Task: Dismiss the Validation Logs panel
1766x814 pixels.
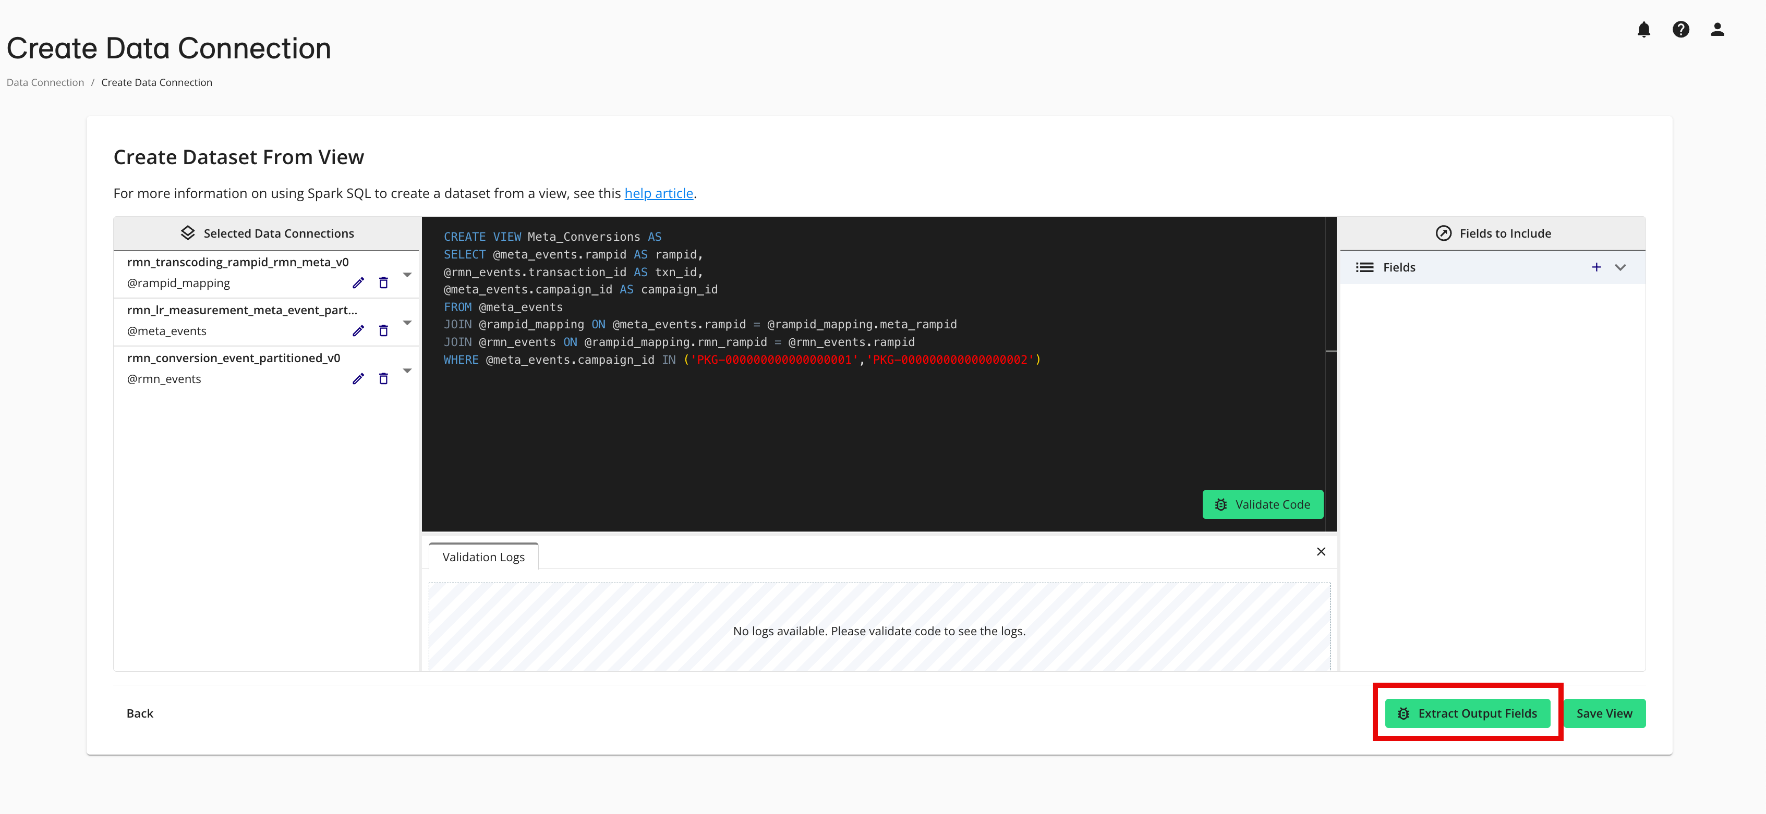Action: click(1321, 551)
